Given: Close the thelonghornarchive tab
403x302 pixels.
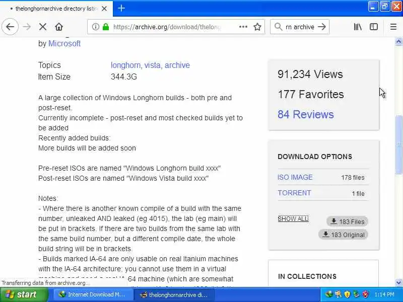Looking at the screenshot, I should tap(104, 9).
